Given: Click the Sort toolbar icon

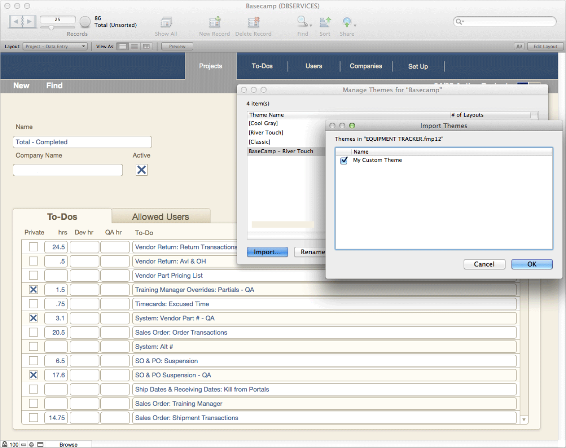Looking at the screenshot, I should tap(325, 22).
